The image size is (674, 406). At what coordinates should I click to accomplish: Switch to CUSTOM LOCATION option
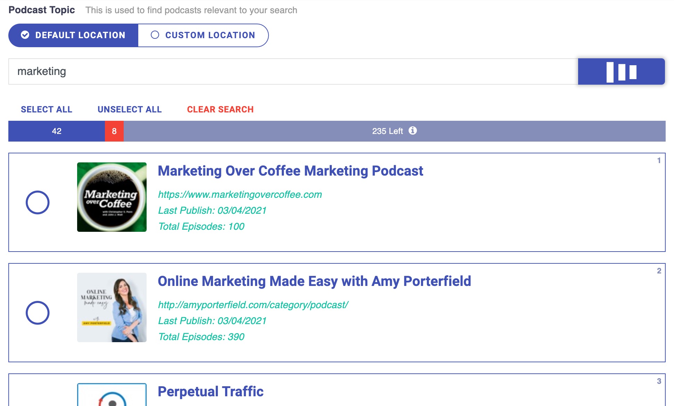click(x=203, y=35)
